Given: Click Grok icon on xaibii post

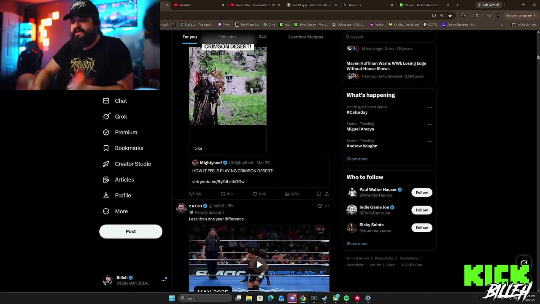Looking at the screenshot, I should 319,206.
